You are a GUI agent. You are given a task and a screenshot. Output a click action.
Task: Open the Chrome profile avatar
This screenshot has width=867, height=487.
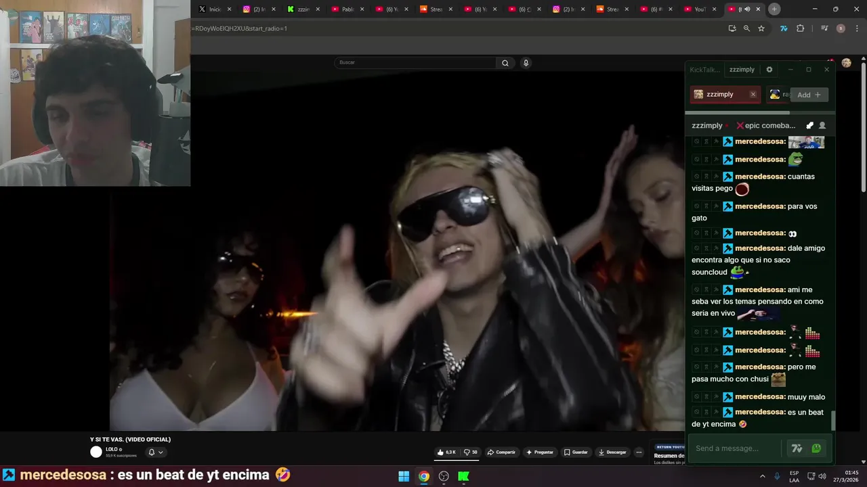pyautogui.click(x=841, y=28)
